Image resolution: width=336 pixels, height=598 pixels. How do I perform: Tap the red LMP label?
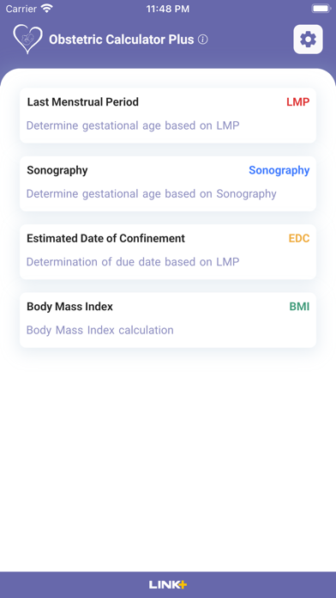coord(298,102)
